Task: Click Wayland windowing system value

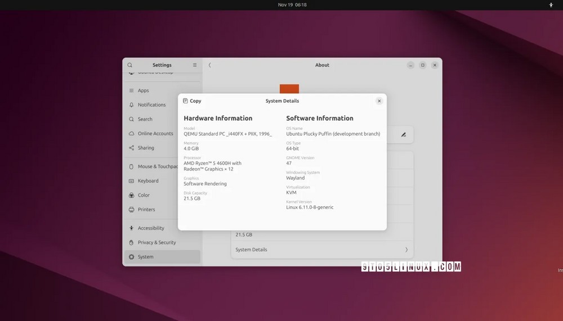Action: pos(295,178)
